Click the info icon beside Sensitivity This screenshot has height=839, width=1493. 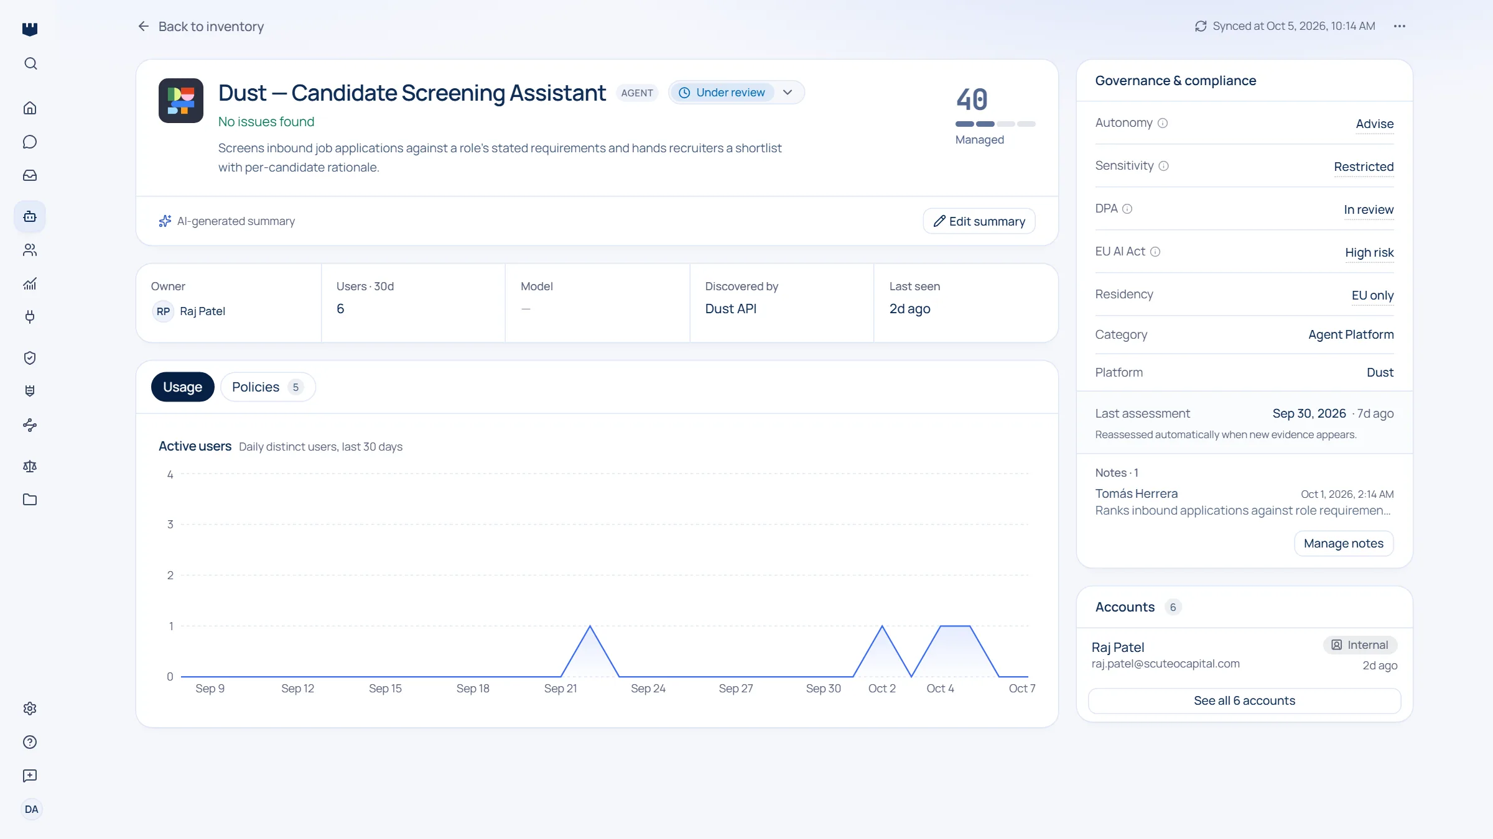pos(1164,166)
